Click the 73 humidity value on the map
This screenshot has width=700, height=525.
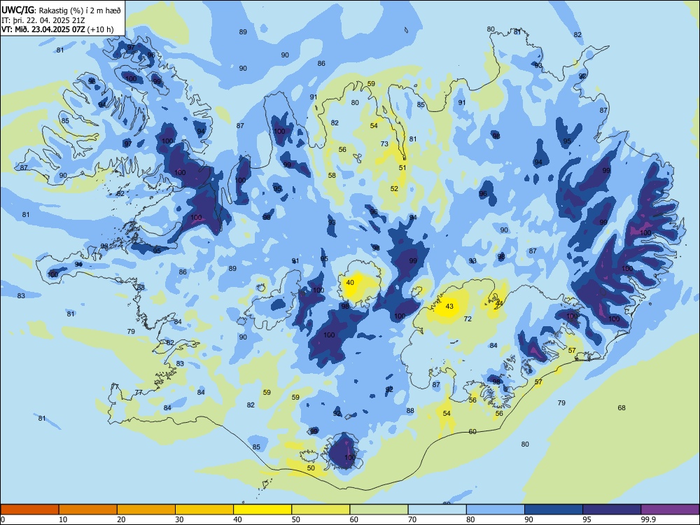tap(384, 143)
